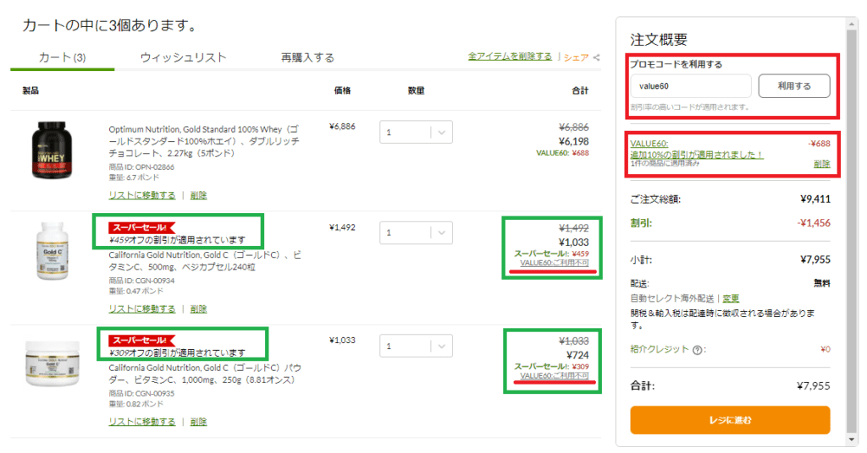Click the help icon beside 紹介クレジット

coord(698,350)
